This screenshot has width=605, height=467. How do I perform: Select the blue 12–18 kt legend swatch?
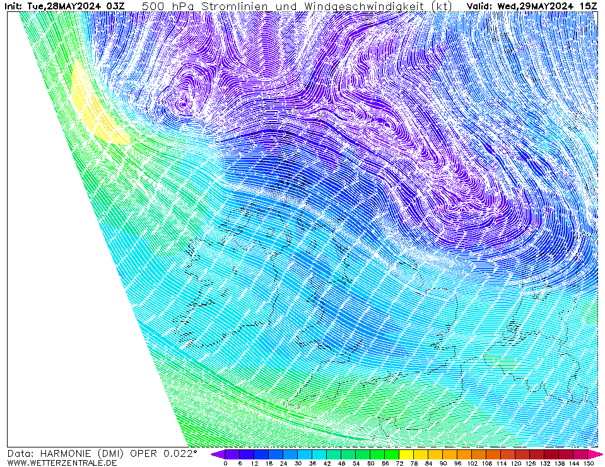pyautogui.click(x=261, y=454)
